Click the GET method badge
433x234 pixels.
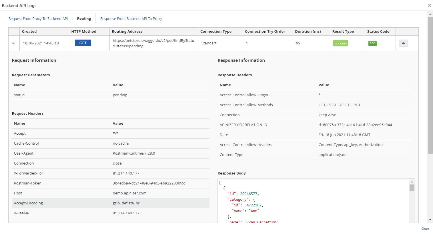(83, 43)
